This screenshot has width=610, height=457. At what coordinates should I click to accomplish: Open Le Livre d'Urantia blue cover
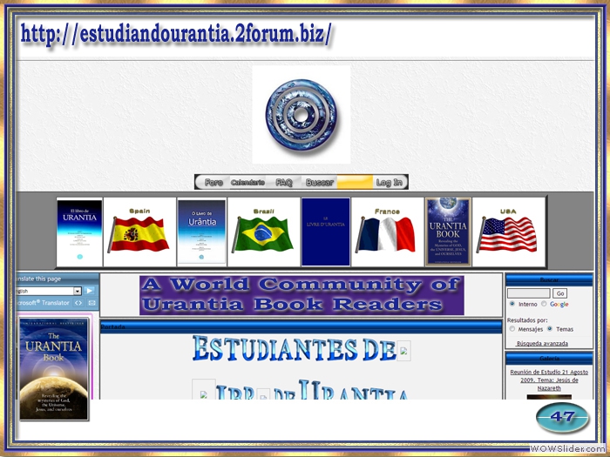tap(326, 232)
